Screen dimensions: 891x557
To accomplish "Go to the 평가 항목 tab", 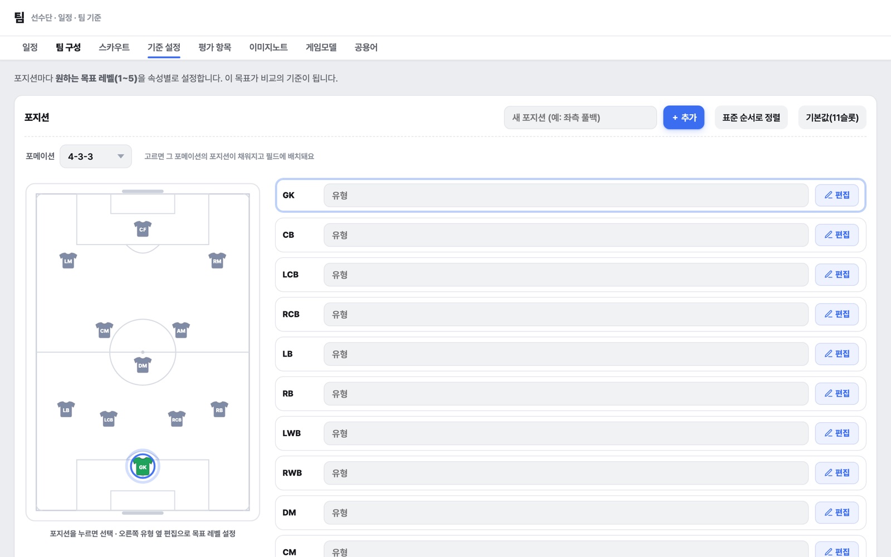I will (215, 47).
